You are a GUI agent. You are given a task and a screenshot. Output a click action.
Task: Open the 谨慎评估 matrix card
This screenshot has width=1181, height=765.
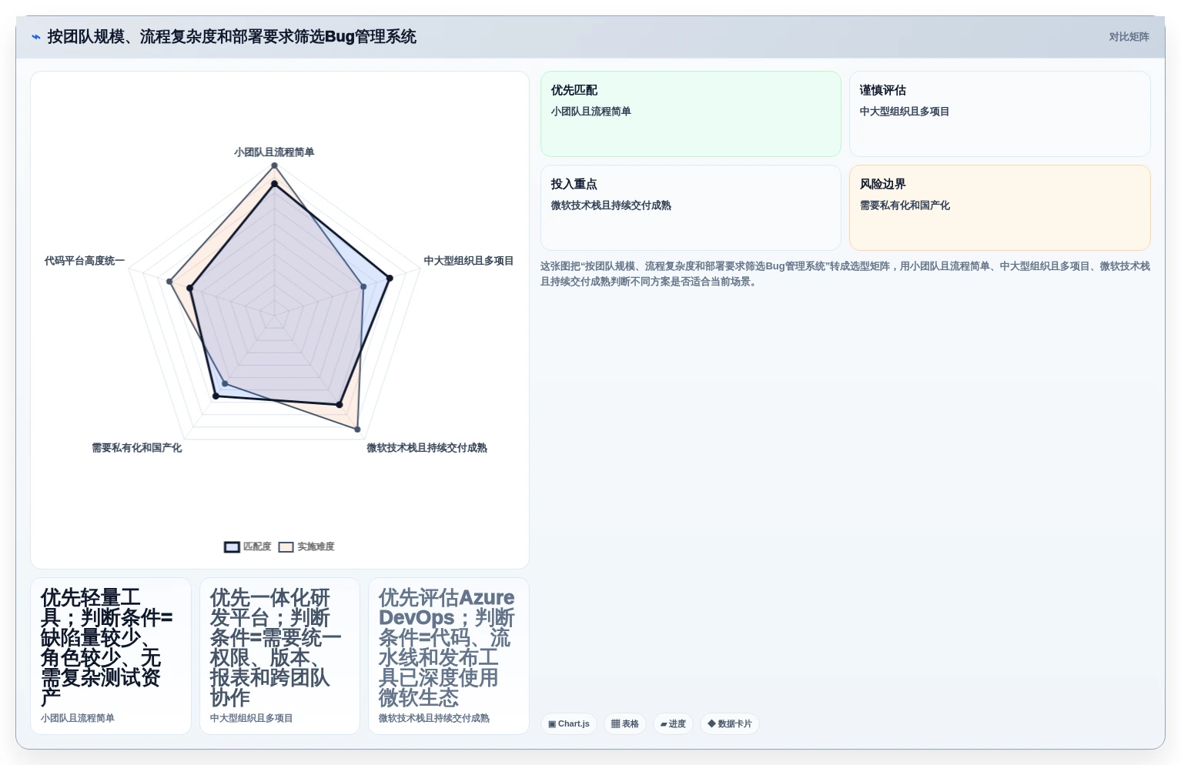[x=1000, y=114]
